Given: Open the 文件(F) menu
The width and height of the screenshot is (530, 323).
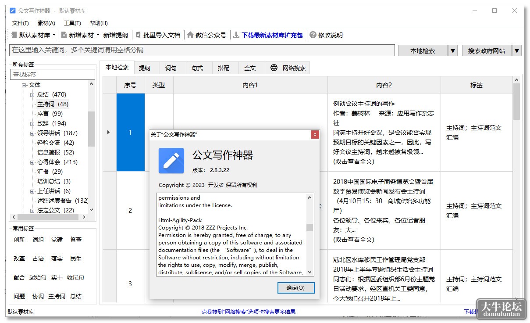Looking at the screenshot, I should [21, 23].
